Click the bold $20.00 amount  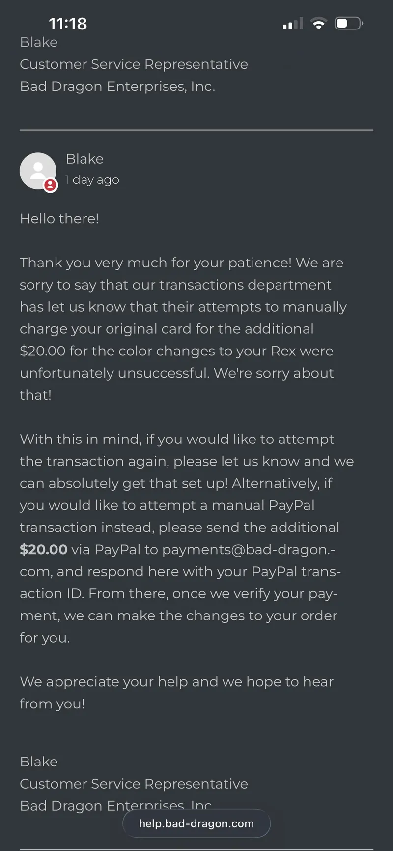[44, 549]
